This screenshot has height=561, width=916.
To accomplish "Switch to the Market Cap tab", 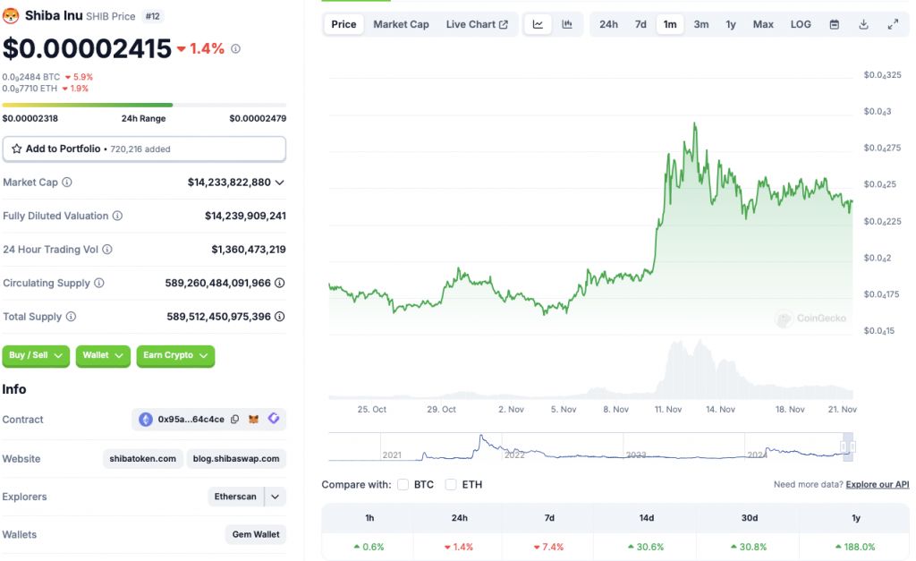I will (401, 24).
